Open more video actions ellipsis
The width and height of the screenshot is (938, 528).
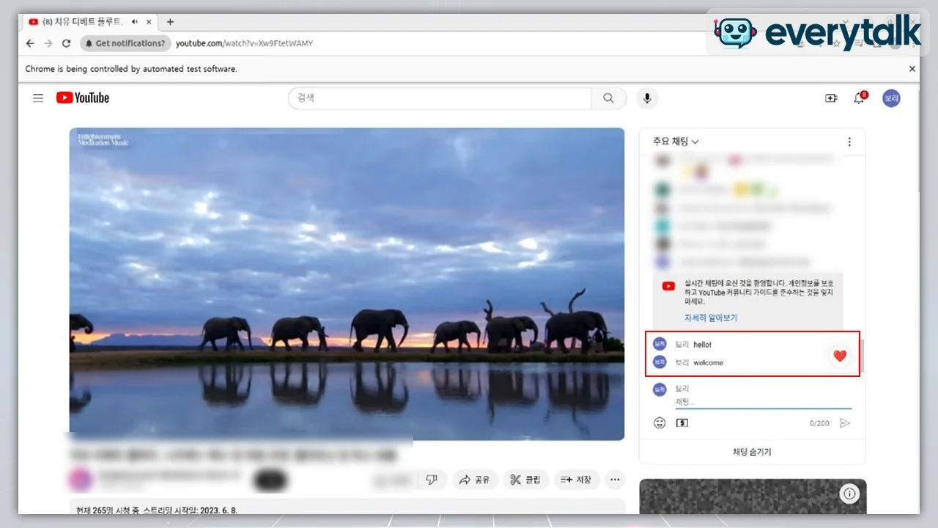click(615, 480)
